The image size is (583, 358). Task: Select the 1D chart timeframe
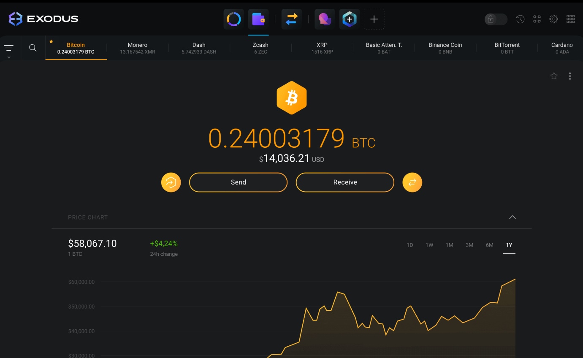pyautogui.click(x=409, y=245)
